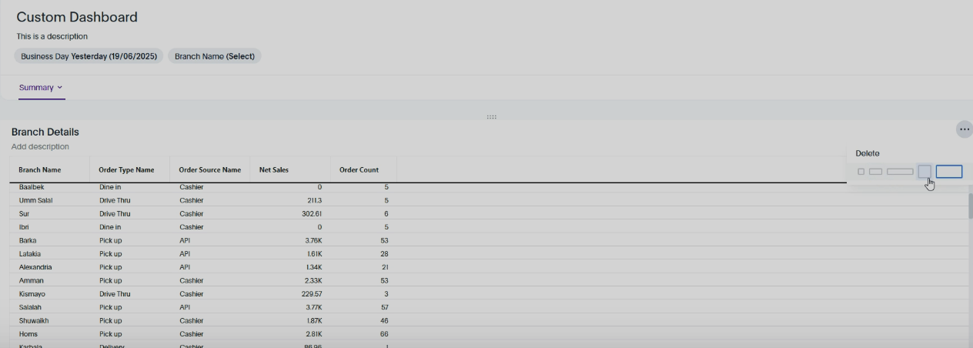Open the Business Day filter dropdown

(x=89, y=56)
